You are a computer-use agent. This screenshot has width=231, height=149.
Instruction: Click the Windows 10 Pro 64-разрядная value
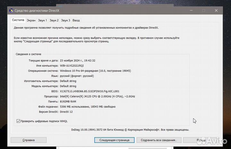(x=95, y=71)
